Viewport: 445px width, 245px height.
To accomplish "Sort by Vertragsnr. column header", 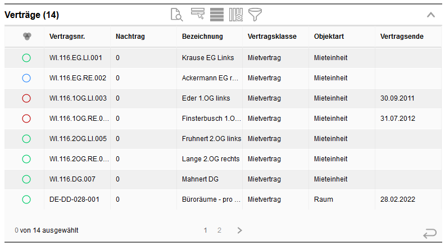I will pyautogui.click(x=67, y=37).
